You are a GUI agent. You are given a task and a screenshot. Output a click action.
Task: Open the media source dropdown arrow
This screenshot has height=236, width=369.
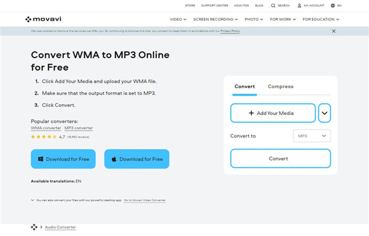tap(324, 113)
